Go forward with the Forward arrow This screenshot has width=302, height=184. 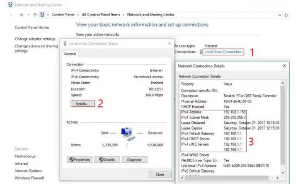[x=21, y=15]
